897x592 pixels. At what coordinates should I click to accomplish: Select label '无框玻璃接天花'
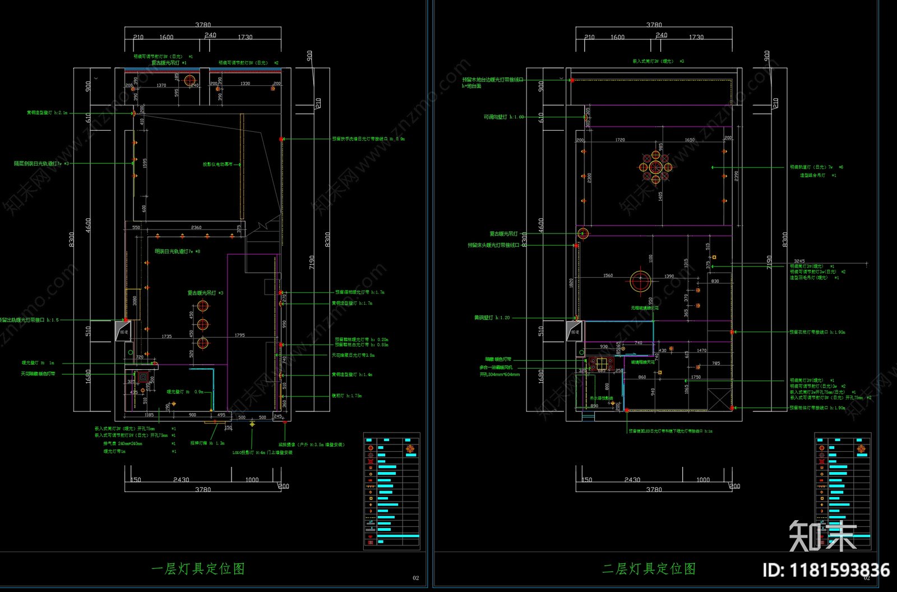[x=645, y=308]
